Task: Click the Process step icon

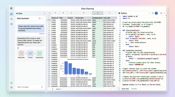Action: pos(30,54)
